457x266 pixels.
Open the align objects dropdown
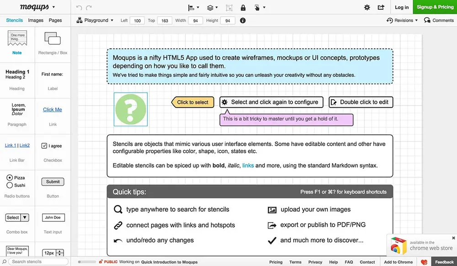pyautogui.click(x=193, y=8)
